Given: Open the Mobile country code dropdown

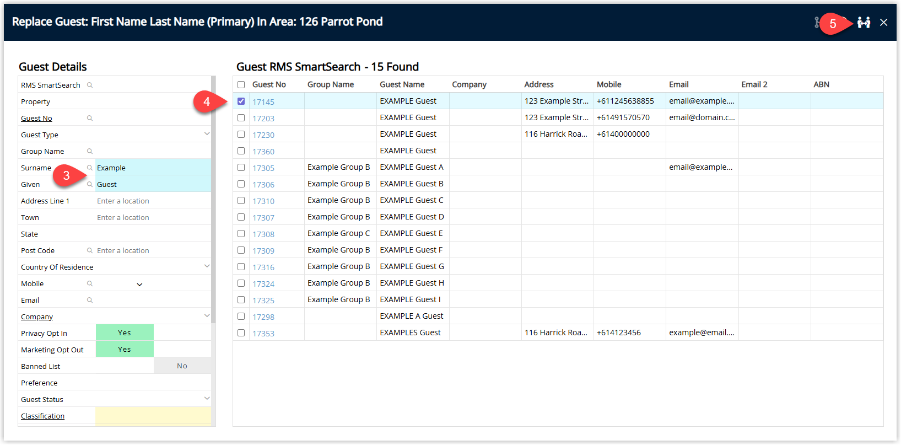Looking at the screenshot, I should [x=139, y=285].
